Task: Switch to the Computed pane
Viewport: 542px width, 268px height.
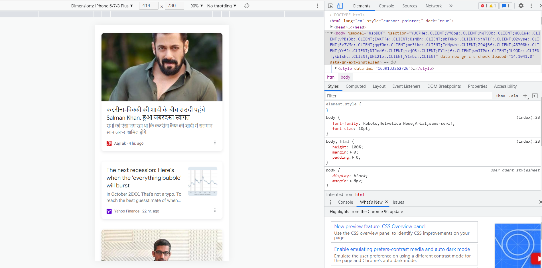Action: coord(356,86)
